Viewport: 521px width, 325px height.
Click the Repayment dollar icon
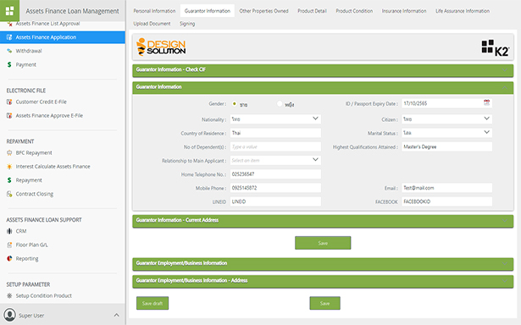(x=9, y=180)
